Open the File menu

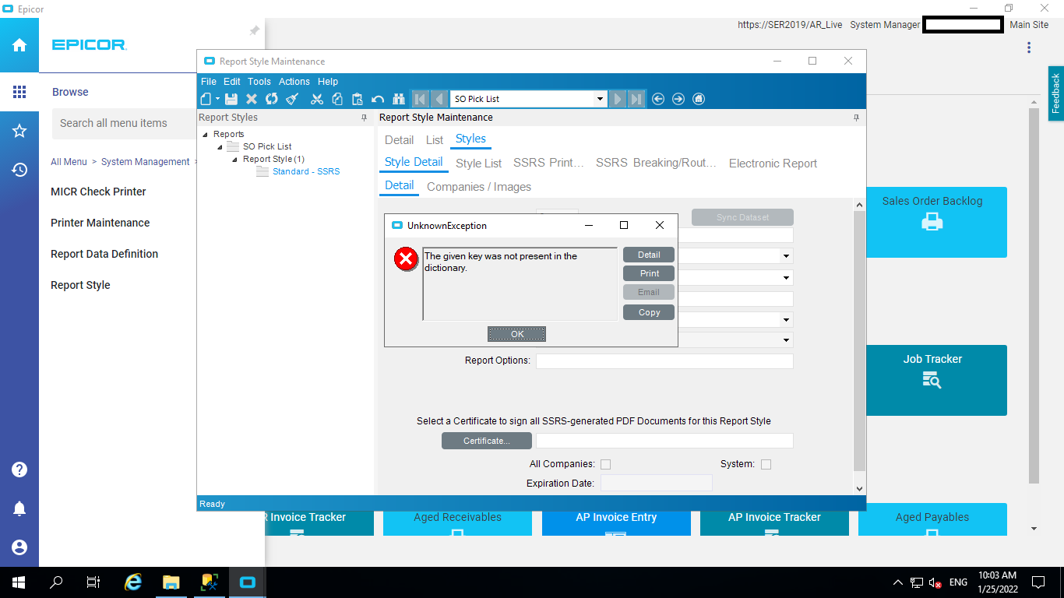[209, 81]
